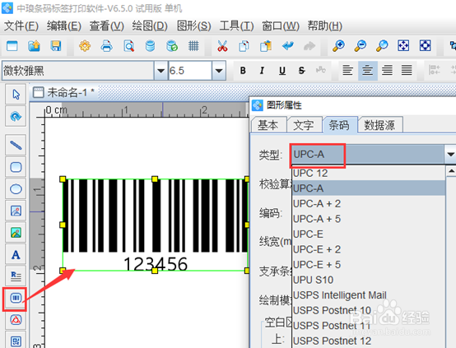Screen dimensions: 456x348
Task: Copy selection icon
Action: pyautogui.click(x=244, y=46)
